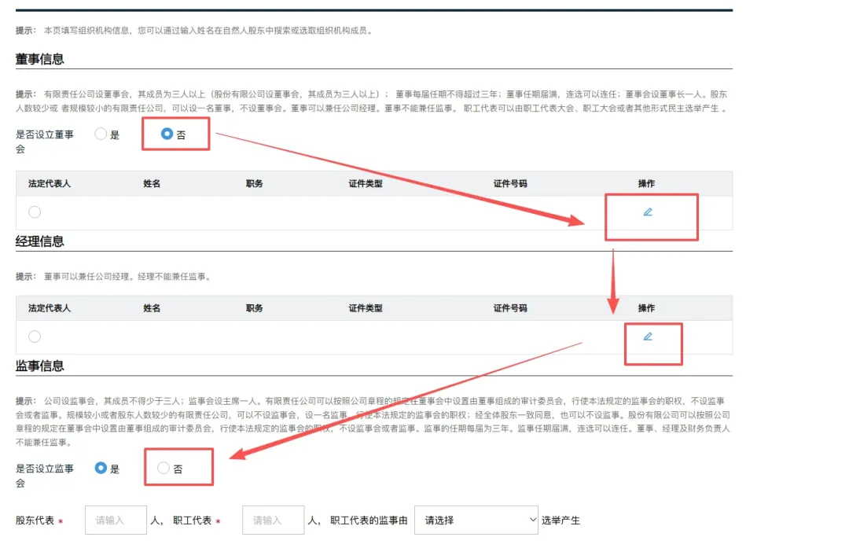
Task: Select 否 for 是否设立董事会
Action: pyautogui.click(x=165, y=134)
